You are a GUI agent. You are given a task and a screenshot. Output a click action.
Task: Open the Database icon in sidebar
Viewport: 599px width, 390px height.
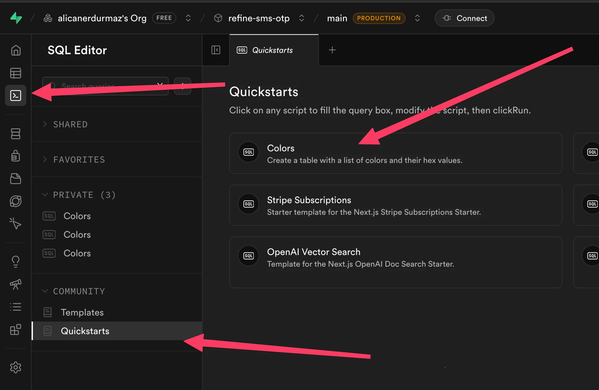(16, 134)
